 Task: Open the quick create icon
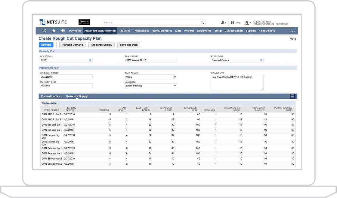coord(223,22)
